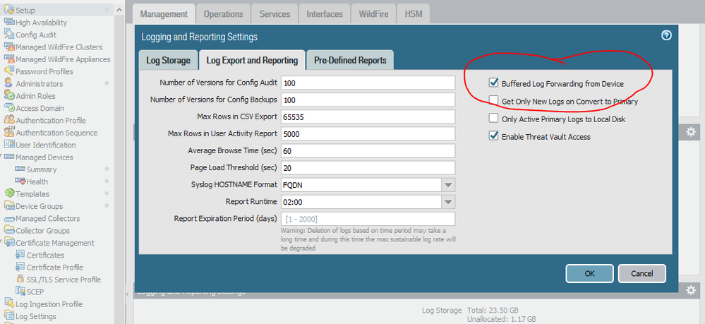Click the SCEP icon

coord(20,291)
